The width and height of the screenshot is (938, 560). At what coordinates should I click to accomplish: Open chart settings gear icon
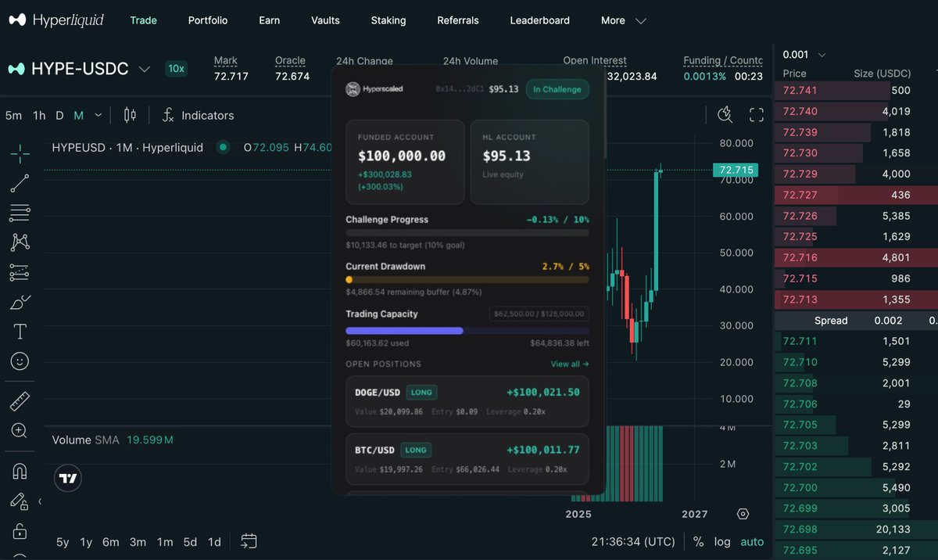(x=743, y=514)
